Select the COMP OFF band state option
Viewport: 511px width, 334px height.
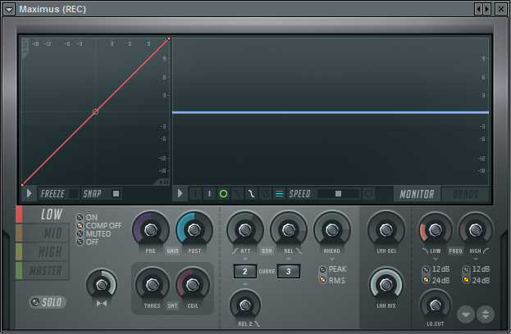tap(99, 225)
